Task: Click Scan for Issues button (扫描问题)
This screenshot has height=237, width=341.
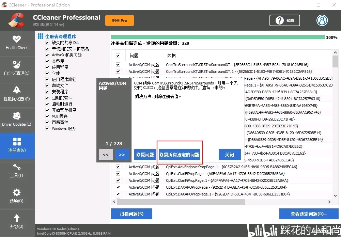Action: [131, 214]
